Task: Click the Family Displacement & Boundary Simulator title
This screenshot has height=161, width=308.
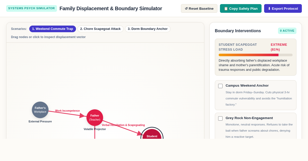Action: pos(111,8)
